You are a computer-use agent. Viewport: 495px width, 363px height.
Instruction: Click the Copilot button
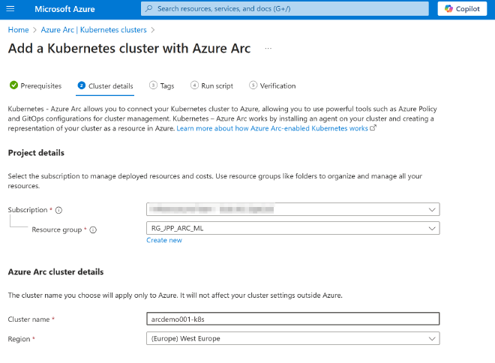(462, 9)
